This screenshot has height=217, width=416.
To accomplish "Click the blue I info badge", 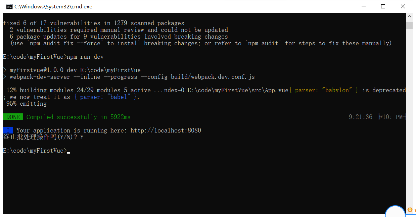I will tap(8, 130).
